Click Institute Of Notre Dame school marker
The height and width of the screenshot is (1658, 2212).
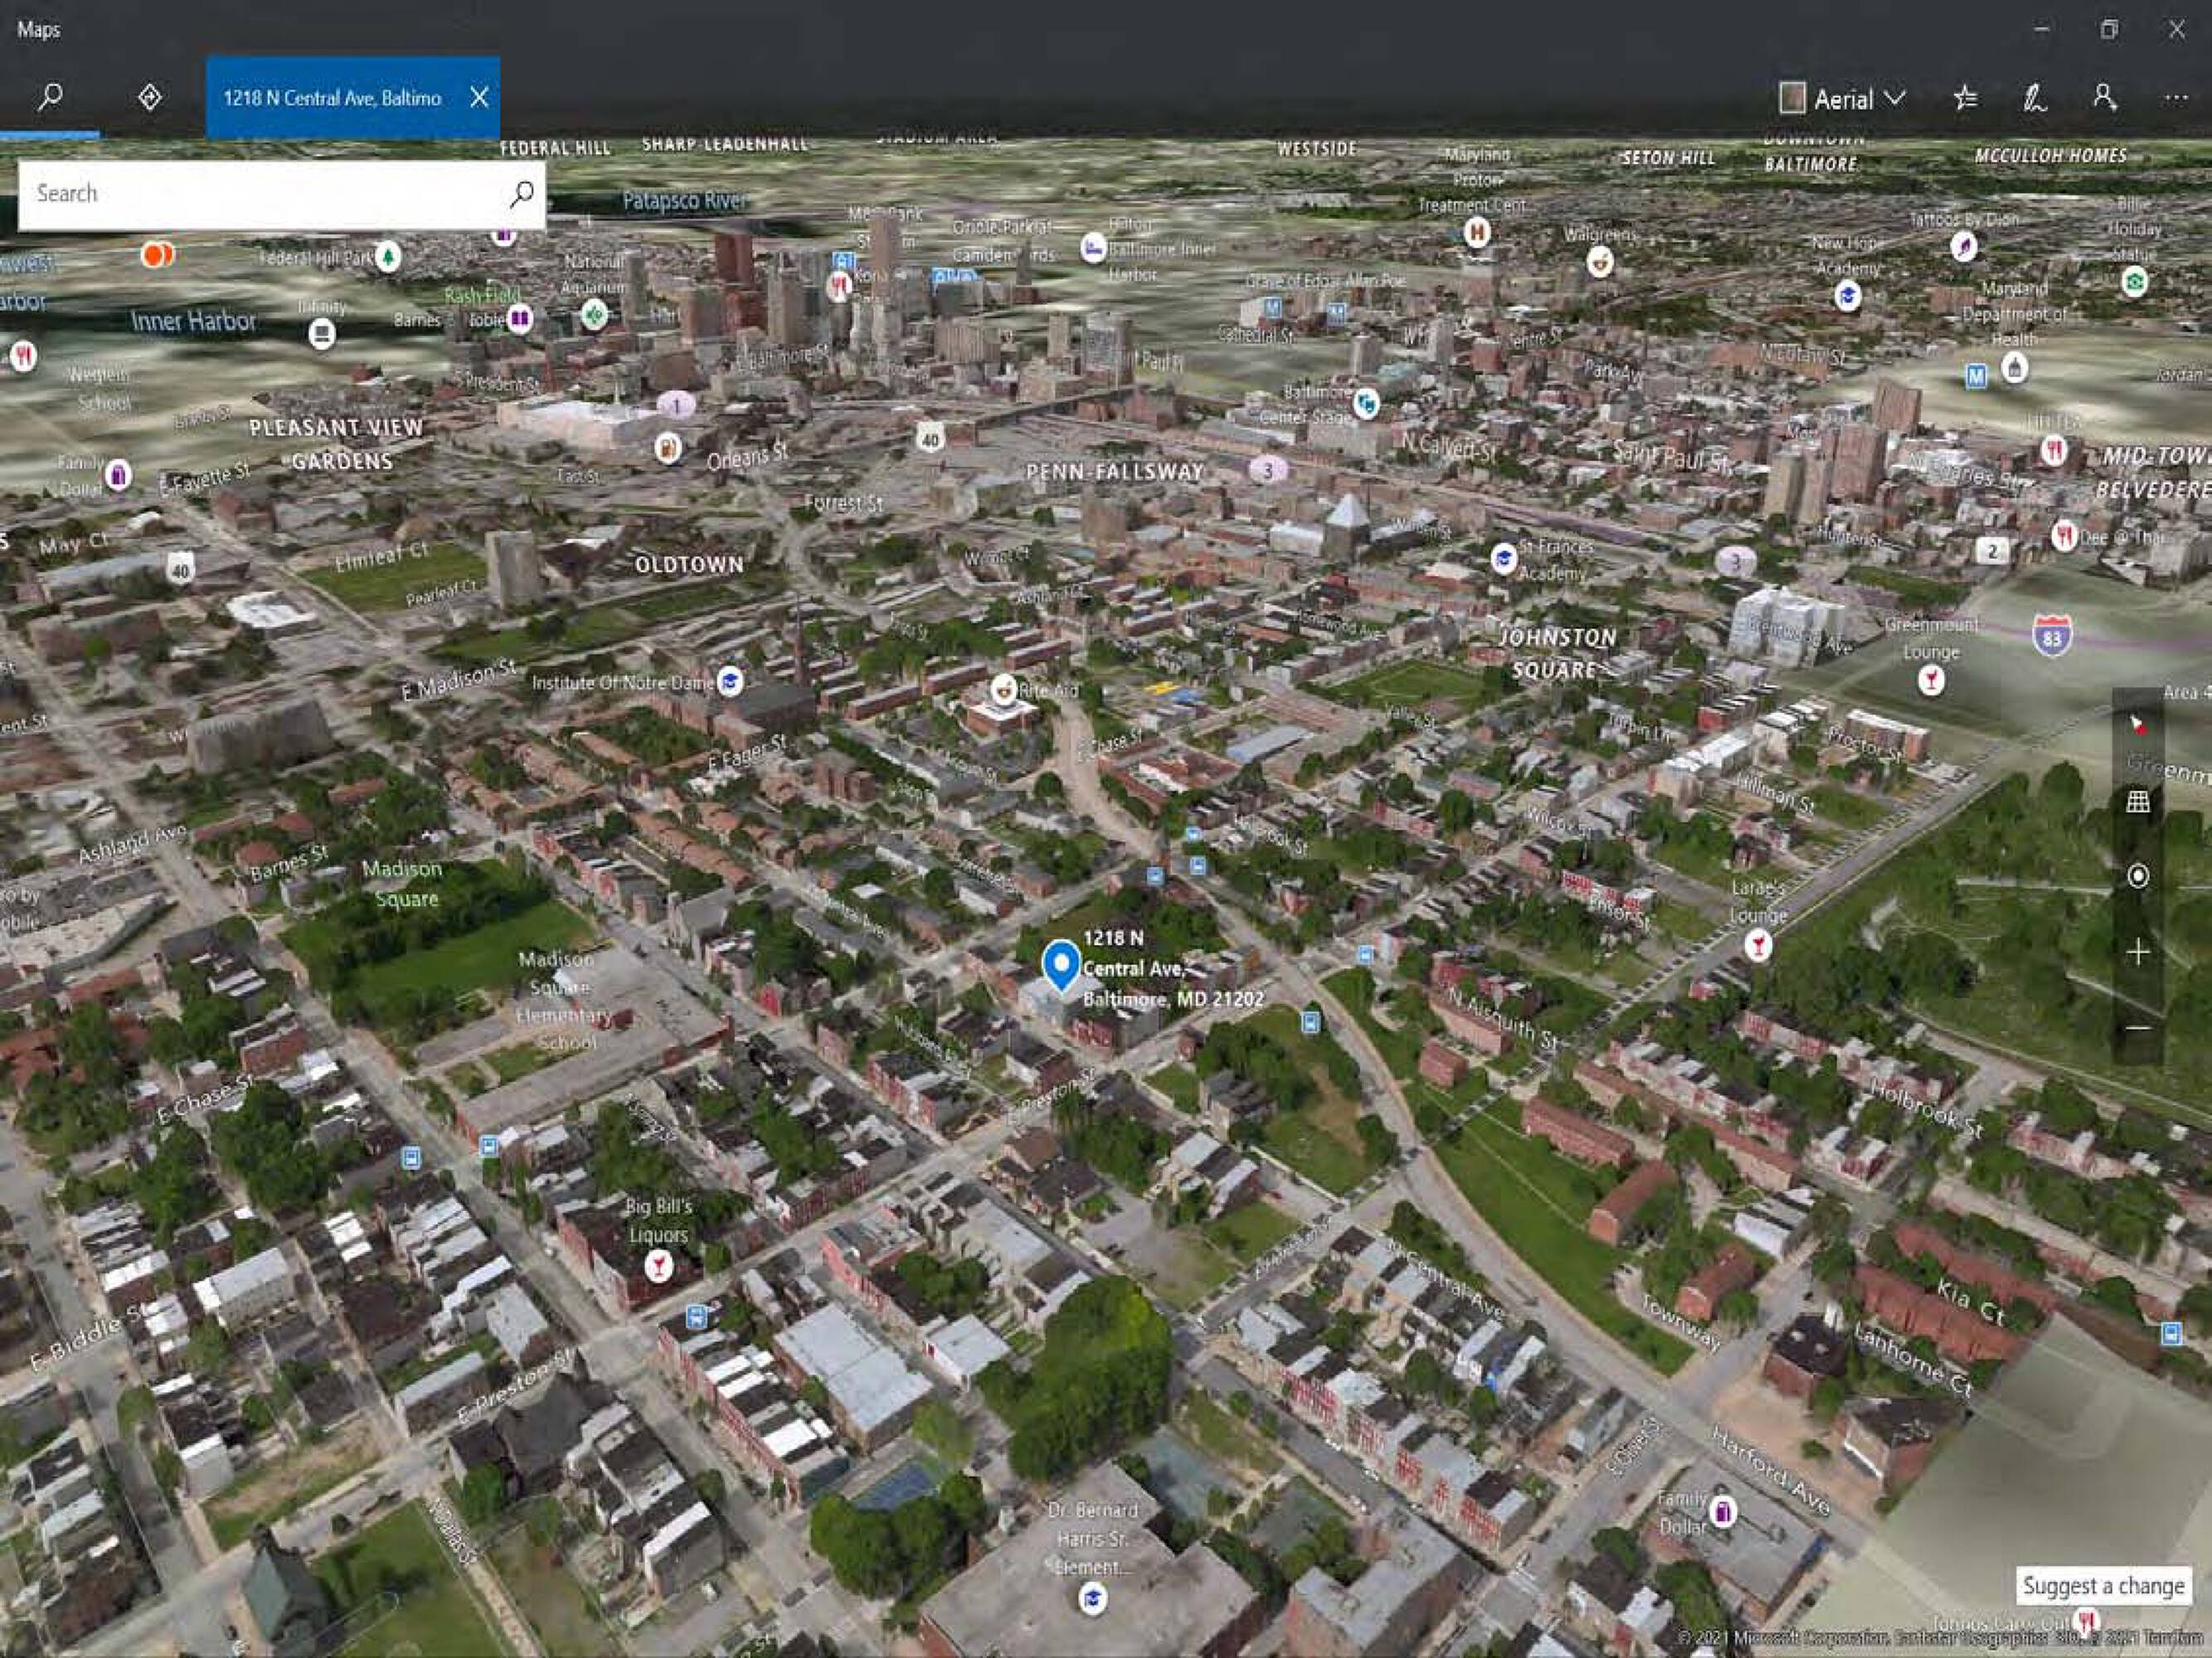tap(731, 681)
